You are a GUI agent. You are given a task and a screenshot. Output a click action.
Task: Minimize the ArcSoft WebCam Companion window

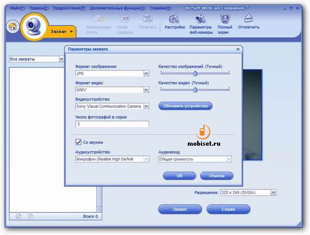point(285,9)
